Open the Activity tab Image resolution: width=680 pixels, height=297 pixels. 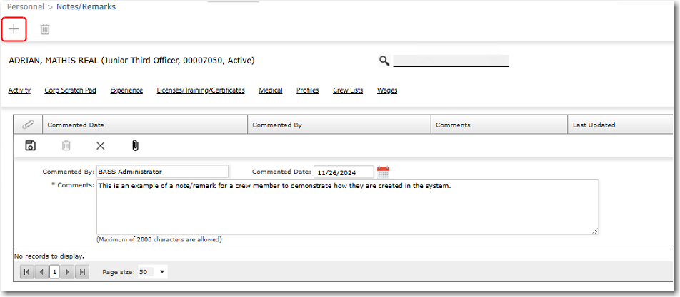click(19, 90)
